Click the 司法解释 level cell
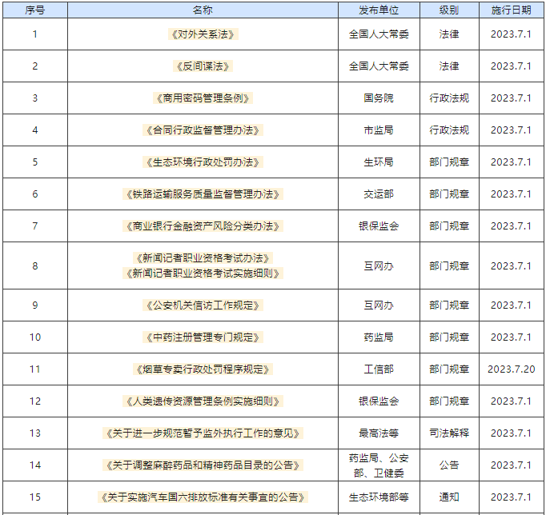The image size is (546, 515). [x=449, y=433]
